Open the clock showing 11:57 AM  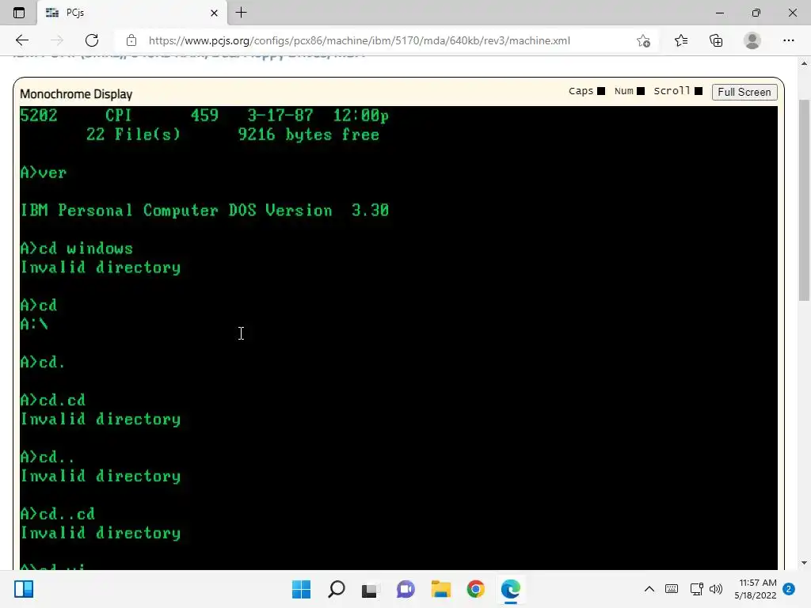click(756, 589)
